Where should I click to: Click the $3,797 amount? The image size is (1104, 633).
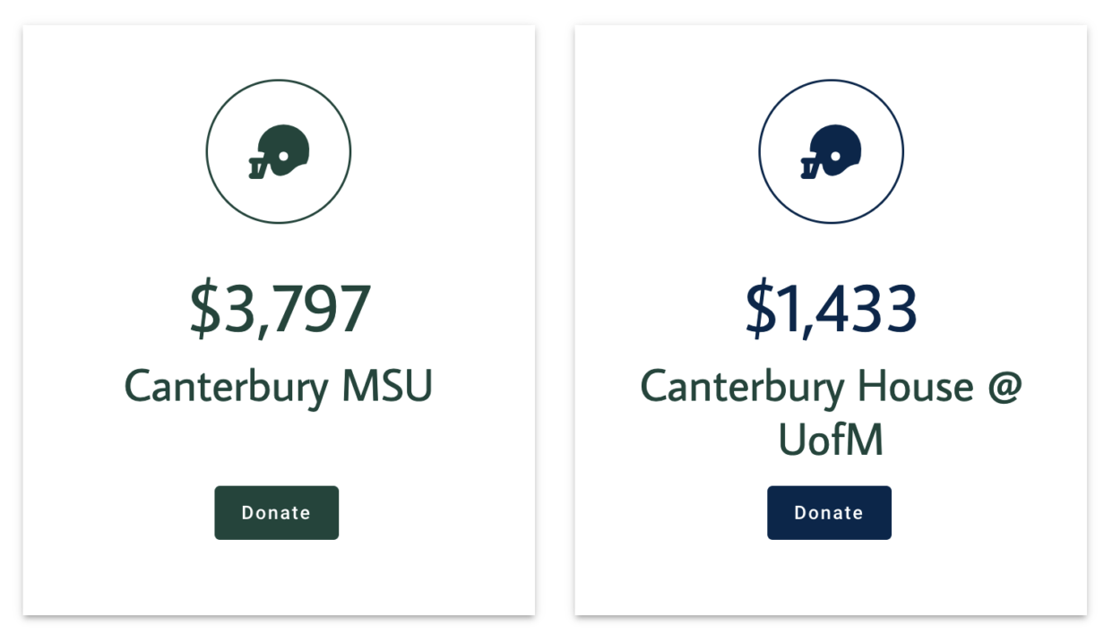pyautogui.click(x=280, y=310)
